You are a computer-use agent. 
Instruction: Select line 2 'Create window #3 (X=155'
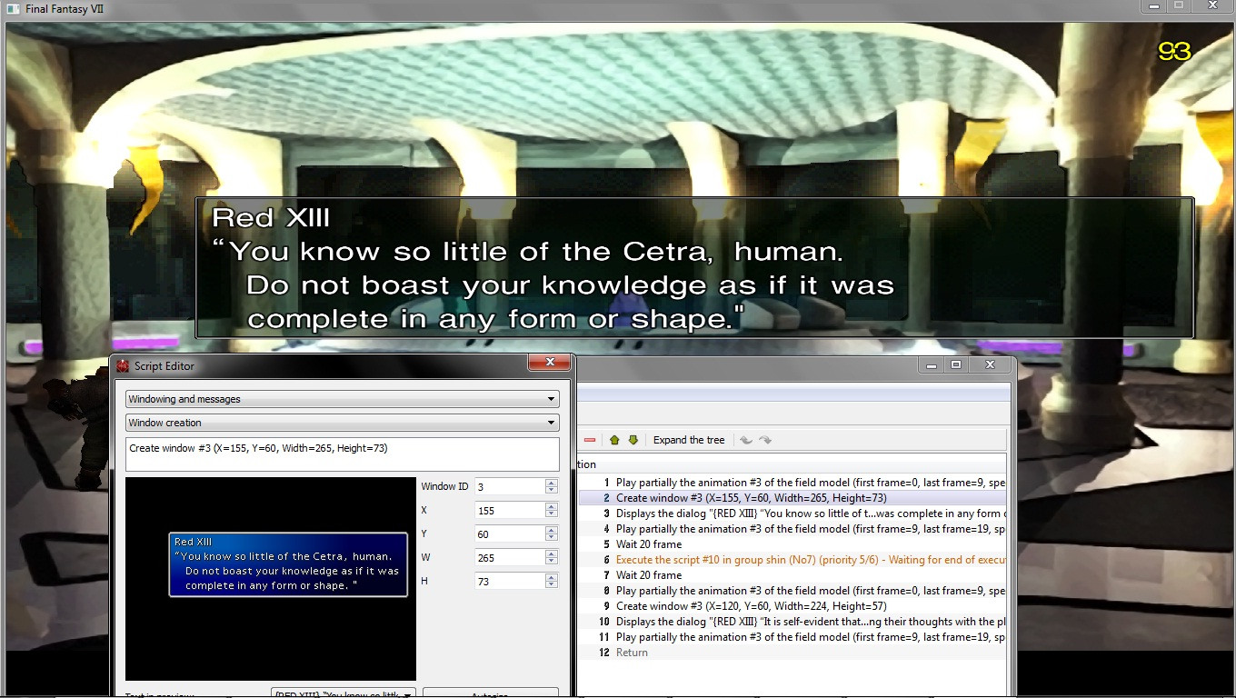(792, 498)
